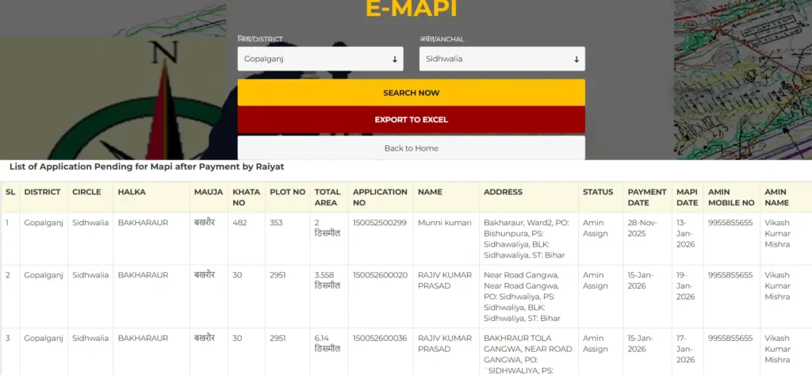Open the Anchal dropdown showing Sidhwalia
Image resolution: width=812 pixels, height=375 pixels.
coord(502,59)
